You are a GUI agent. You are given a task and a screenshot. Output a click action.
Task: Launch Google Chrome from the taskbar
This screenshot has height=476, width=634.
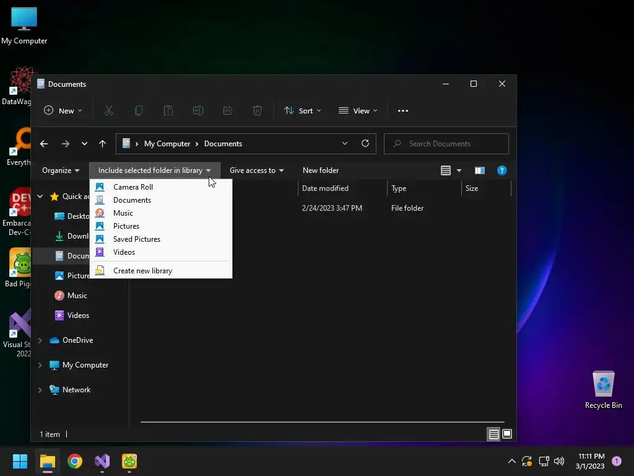(75, 461)
